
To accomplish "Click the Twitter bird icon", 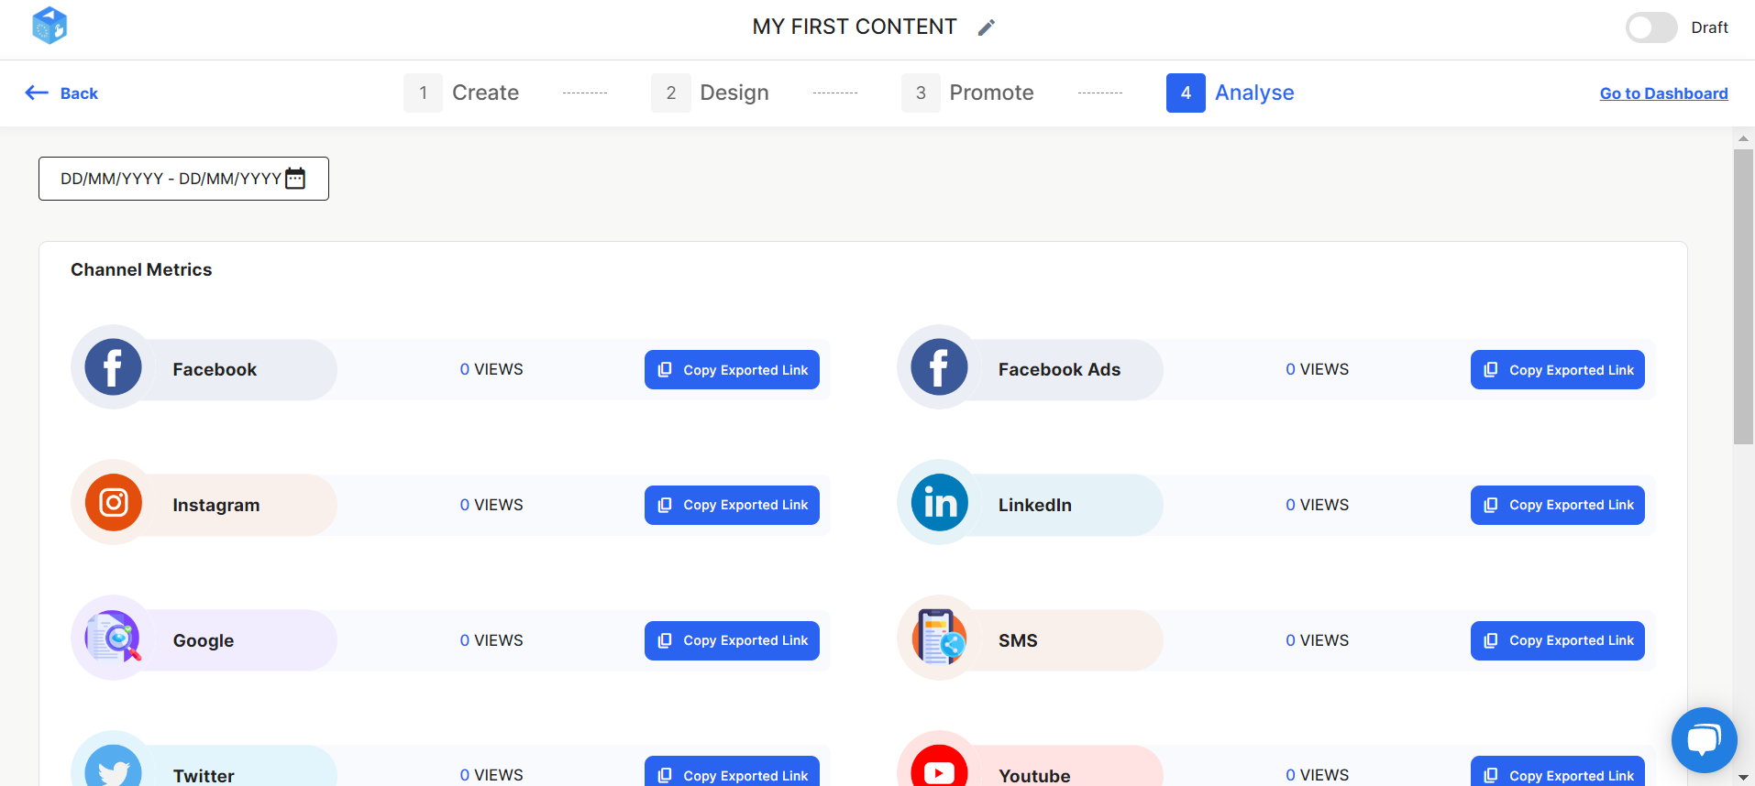I will pos(114,768).
